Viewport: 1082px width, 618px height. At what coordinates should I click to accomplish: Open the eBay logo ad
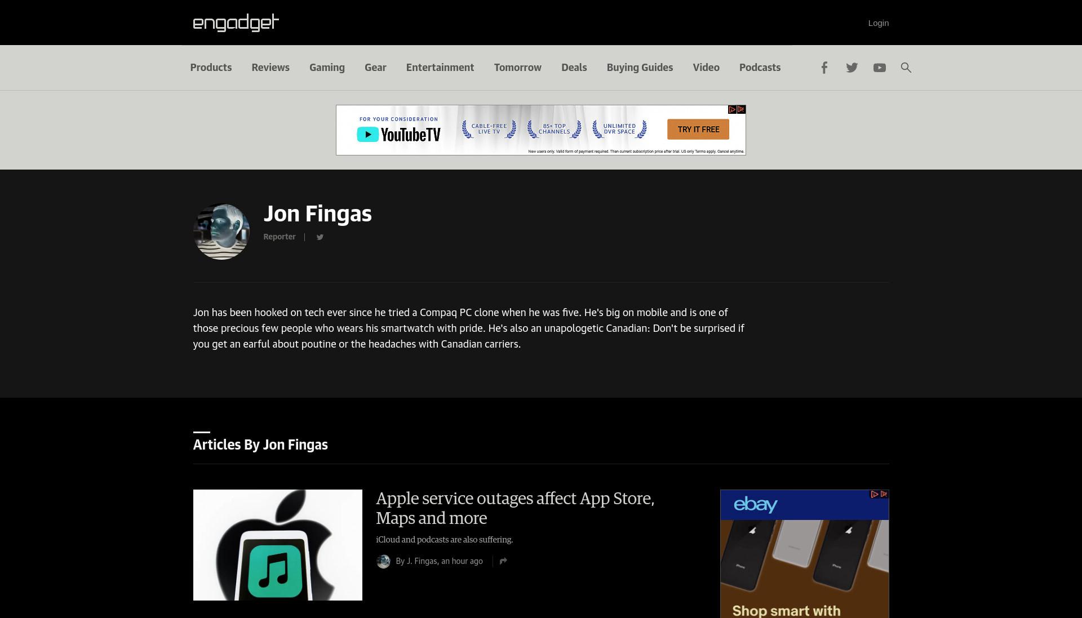755,505
